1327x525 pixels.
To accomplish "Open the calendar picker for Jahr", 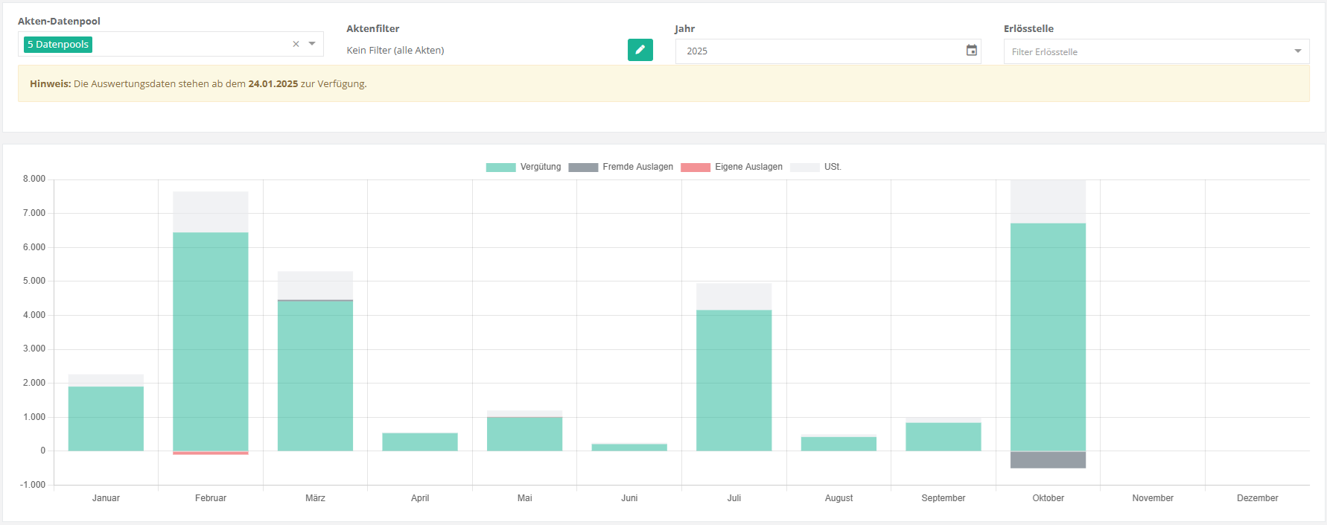I will tap(971, 51).
